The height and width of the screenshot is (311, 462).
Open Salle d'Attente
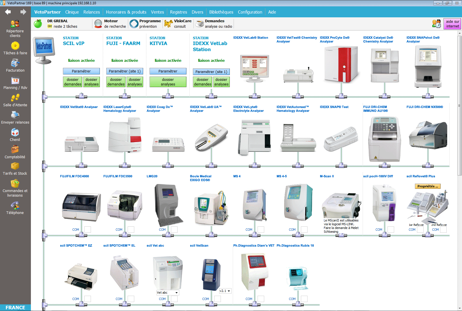pos(15,100)
